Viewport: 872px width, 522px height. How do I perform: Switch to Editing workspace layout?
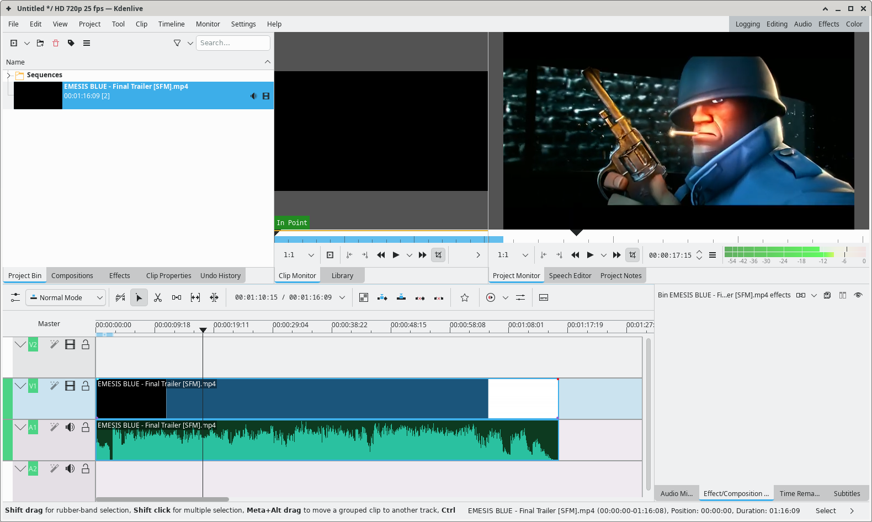pyautogui.click(x=777, y=24)
